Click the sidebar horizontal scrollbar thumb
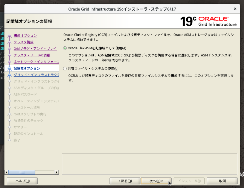Screen dimensions: 244x188 coord(22,172)
